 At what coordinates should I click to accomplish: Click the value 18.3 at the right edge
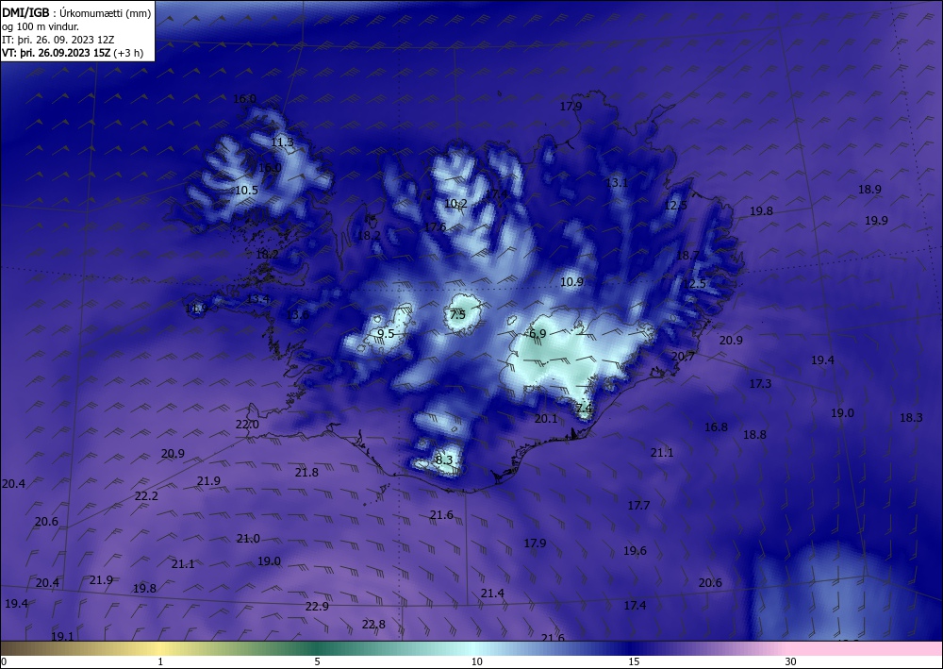[911, 417]
